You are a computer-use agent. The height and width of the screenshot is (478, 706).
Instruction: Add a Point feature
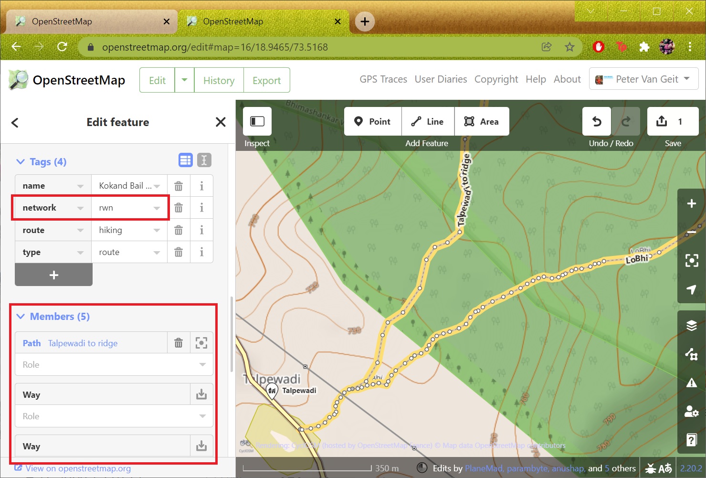373,121
